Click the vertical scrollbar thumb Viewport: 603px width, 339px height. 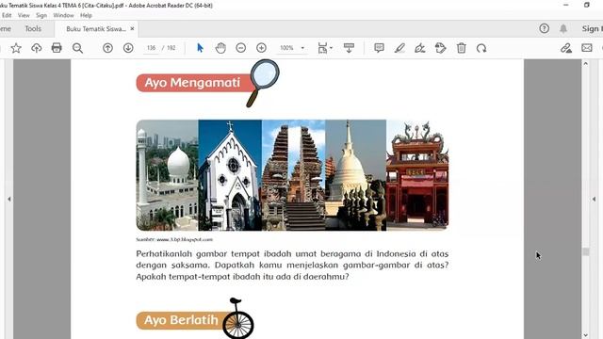586,251
